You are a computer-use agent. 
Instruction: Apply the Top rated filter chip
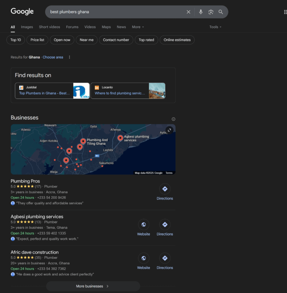point(147,40)
